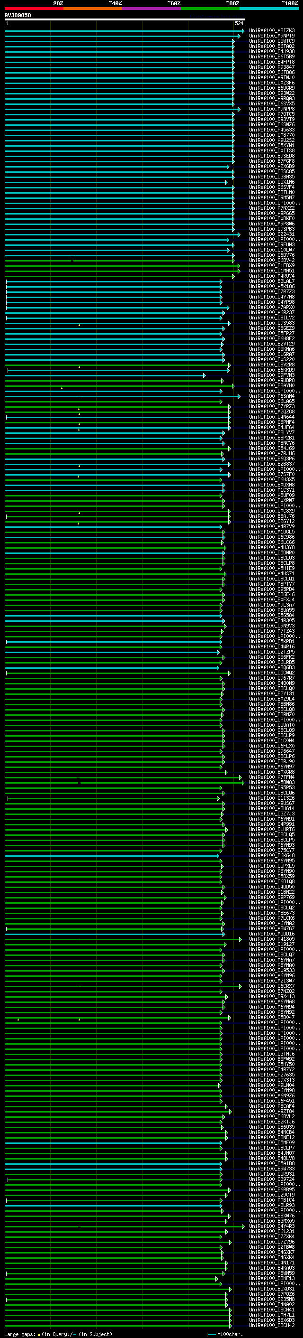Image resolution: width=303 pixels, height=1338 pixels.
Task: Click hit label UniRef100_C5XYN1
Action: (x=272, y=145)
